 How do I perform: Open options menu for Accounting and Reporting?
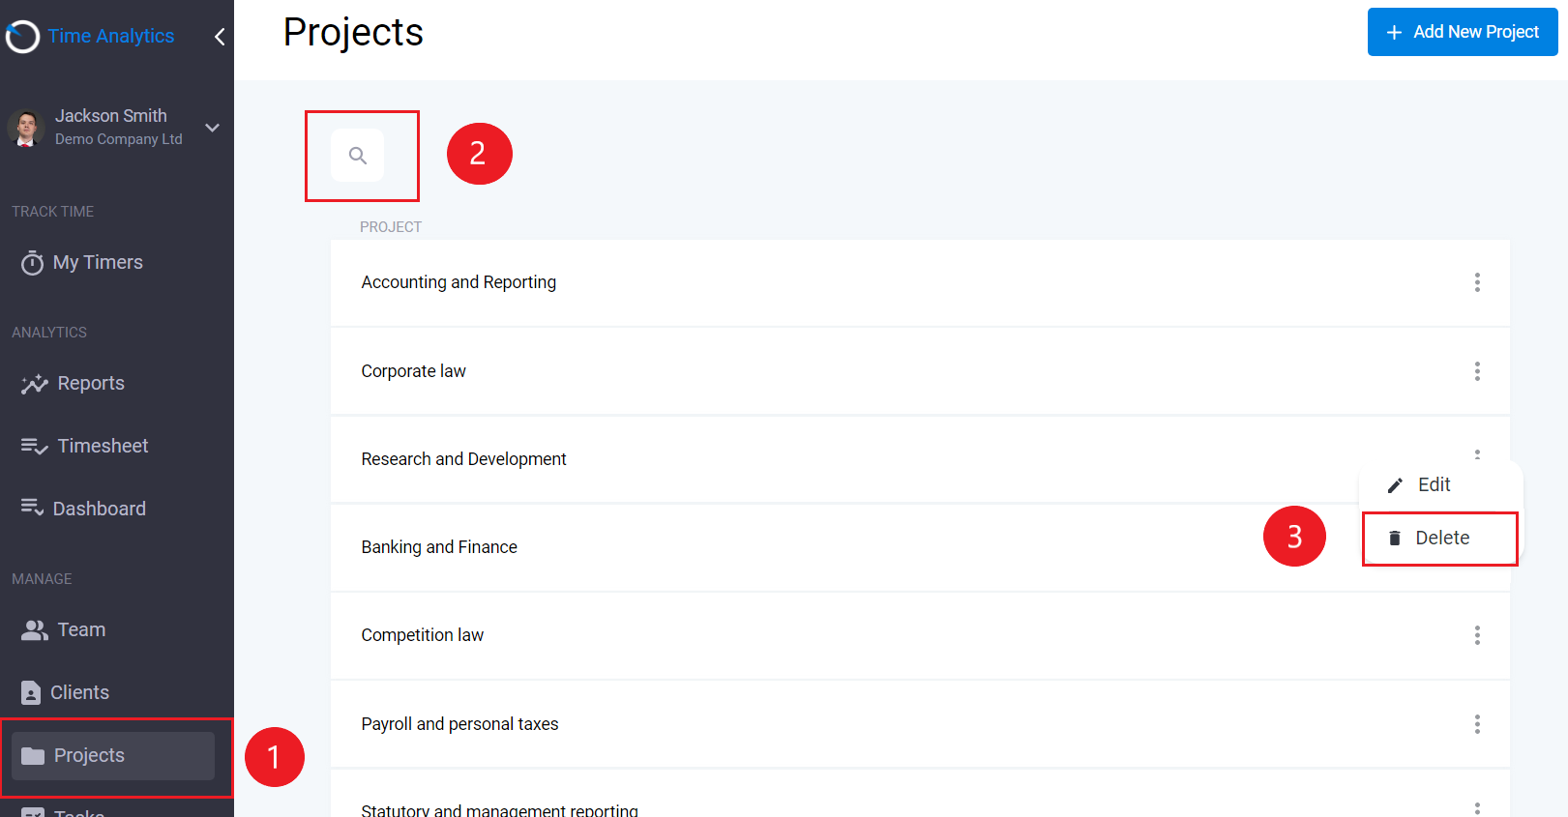(1477, 282)
